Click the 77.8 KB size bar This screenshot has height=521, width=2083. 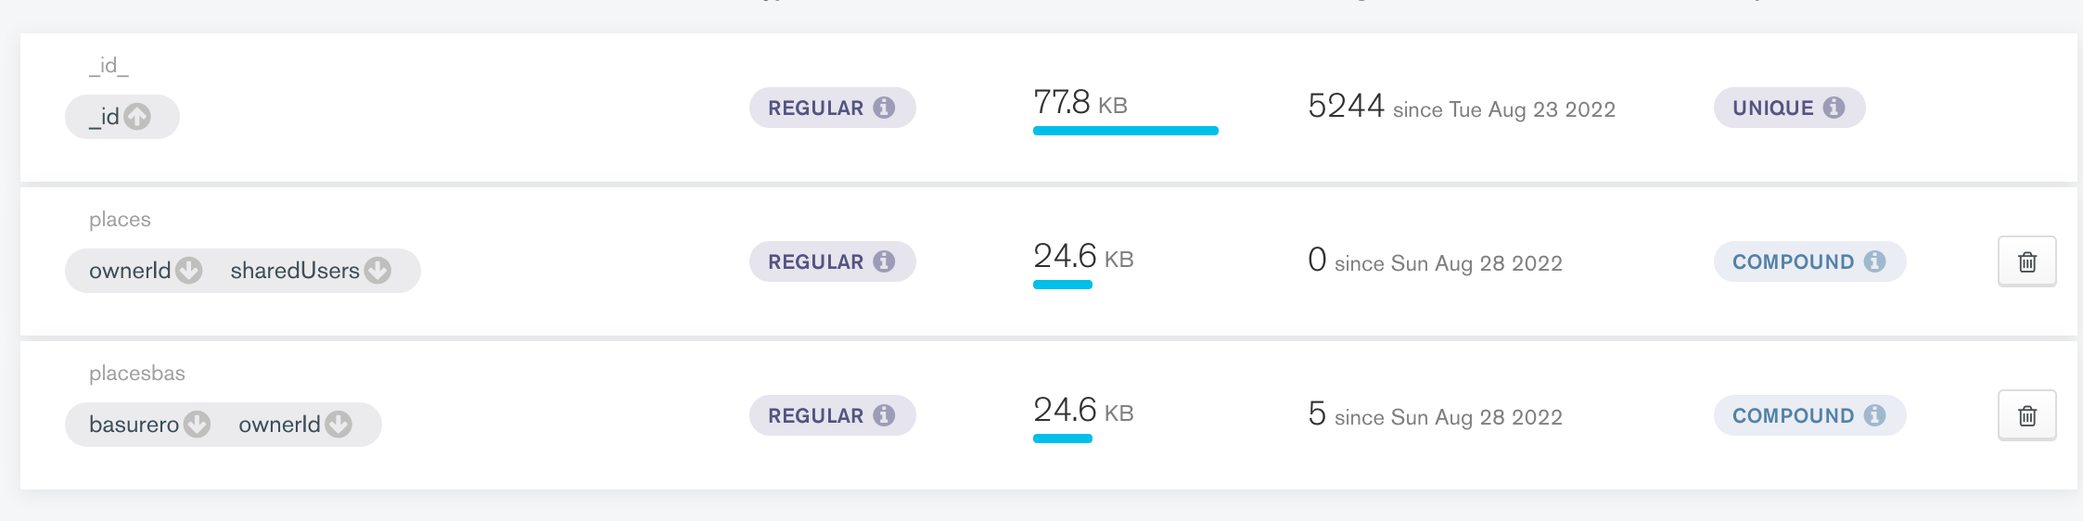1125,131
